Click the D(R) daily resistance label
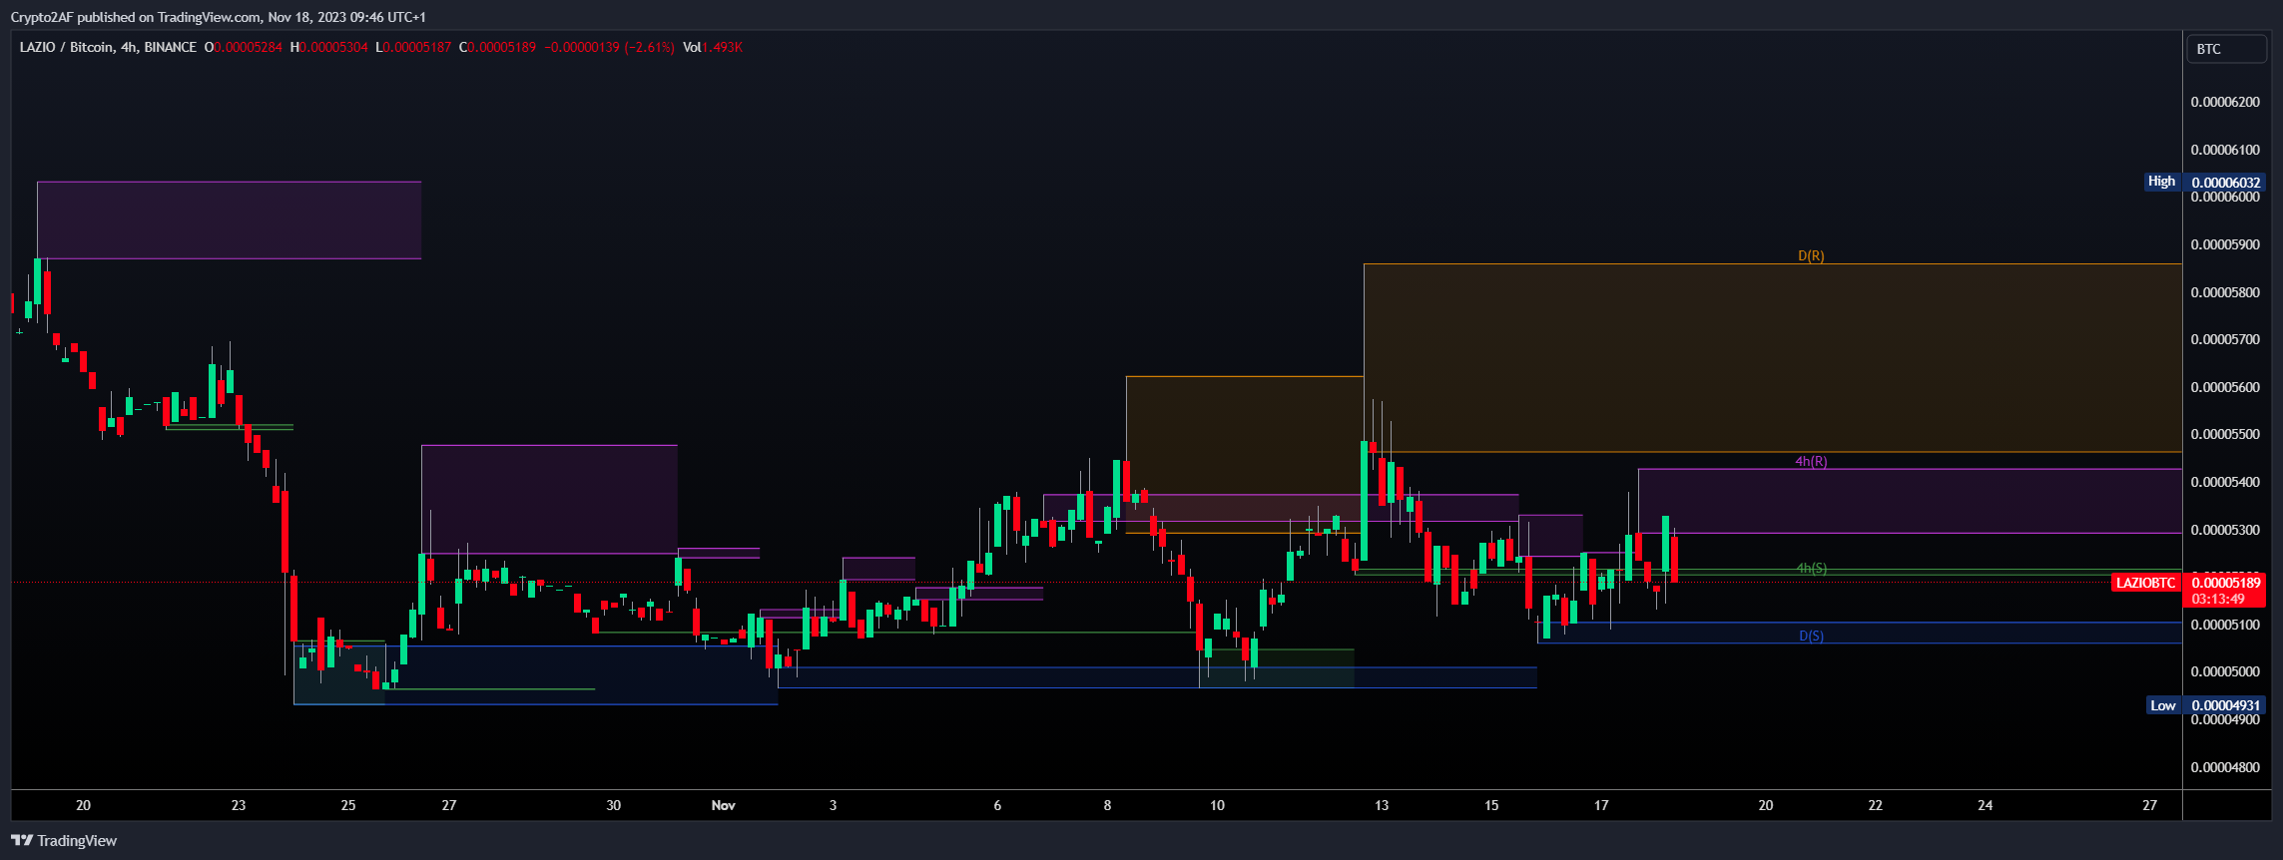This screenshot has height=860, width=2283. pos(1811,256)
